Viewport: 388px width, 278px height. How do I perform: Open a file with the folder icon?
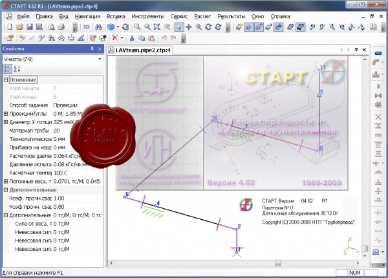[19, 27]
